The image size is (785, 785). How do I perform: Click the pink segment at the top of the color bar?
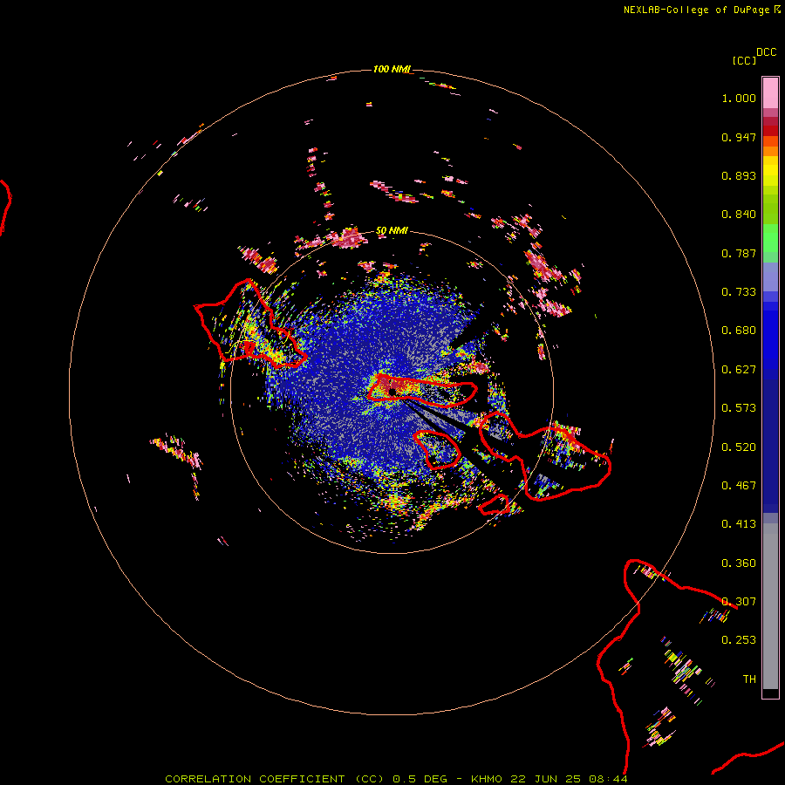pos(770,93)
